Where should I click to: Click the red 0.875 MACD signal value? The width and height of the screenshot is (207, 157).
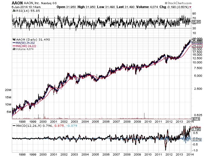click(59, 126)
